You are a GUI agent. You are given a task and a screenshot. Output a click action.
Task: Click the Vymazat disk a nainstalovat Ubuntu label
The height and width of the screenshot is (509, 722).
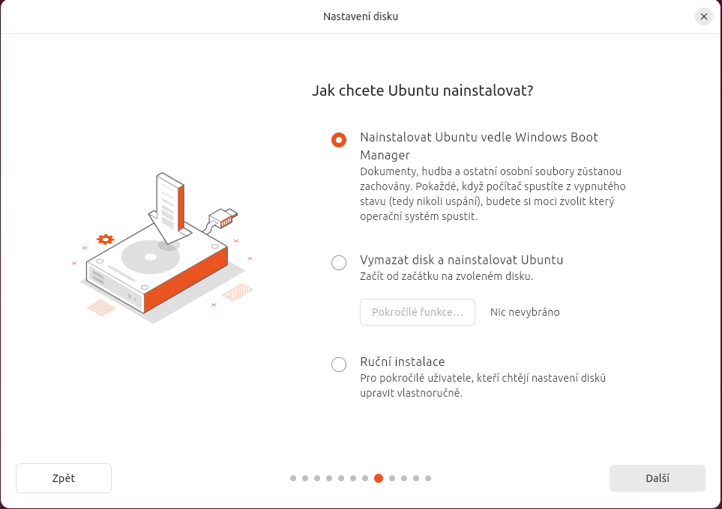click(461, 260)
